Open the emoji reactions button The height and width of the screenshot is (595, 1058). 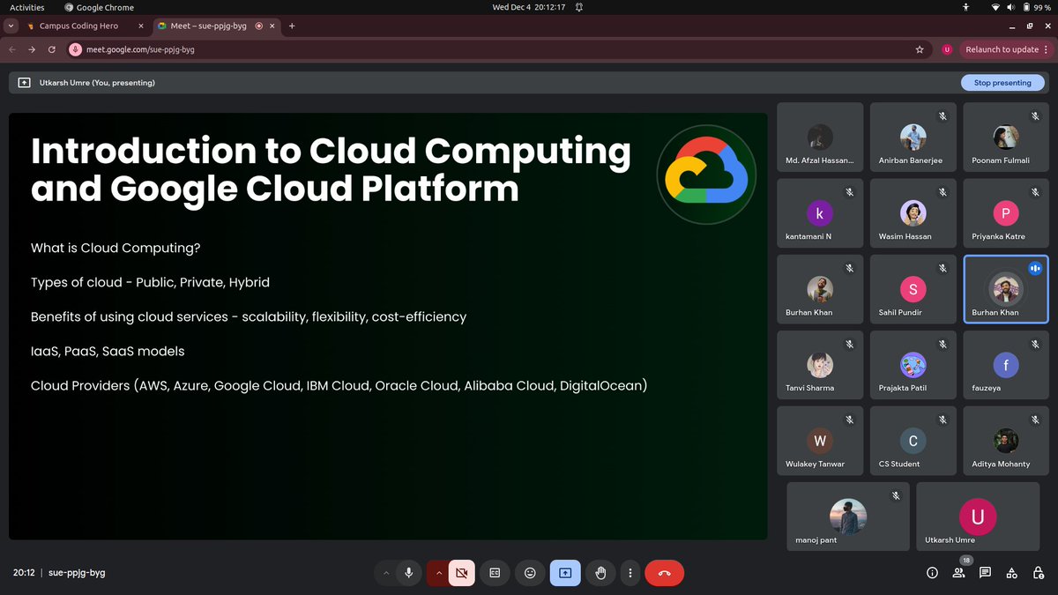(x=530, y=573)
